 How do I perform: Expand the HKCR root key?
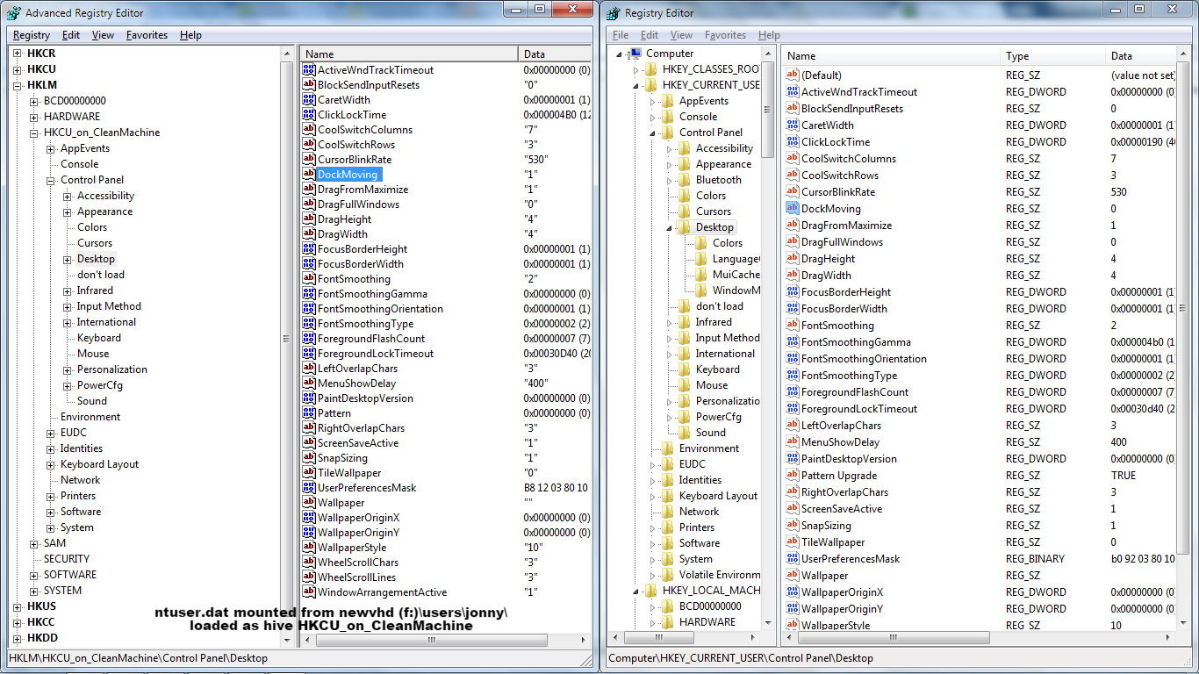click(x=18, y=54)
